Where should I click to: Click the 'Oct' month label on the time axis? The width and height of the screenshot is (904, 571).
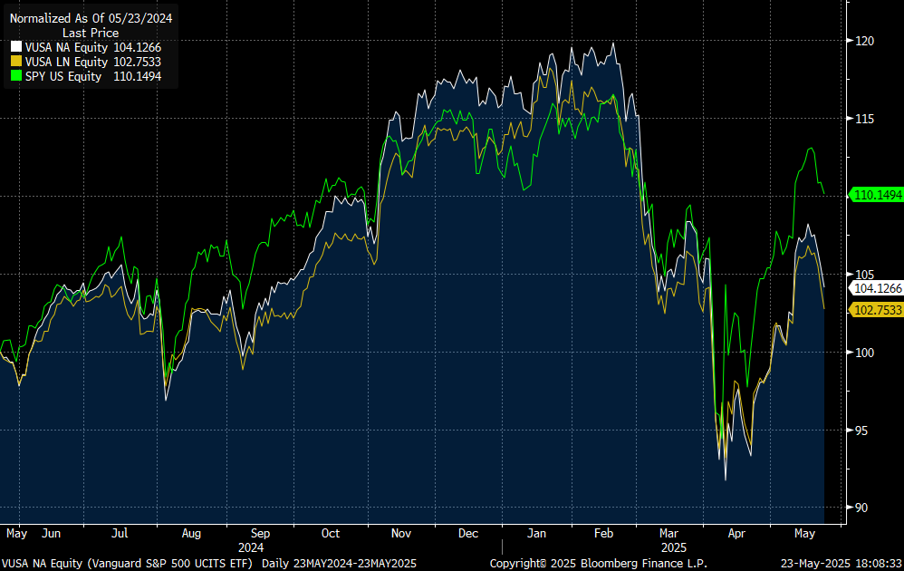click(331, 534)
